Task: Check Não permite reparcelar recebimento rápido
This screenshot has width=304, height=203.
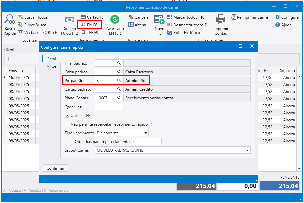Action: point(67,124)
